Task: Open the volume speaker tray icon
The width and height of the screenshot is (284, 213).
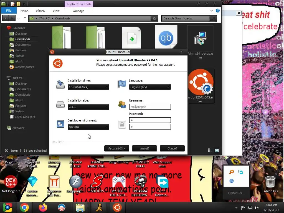Action: [x=257, y=207]
